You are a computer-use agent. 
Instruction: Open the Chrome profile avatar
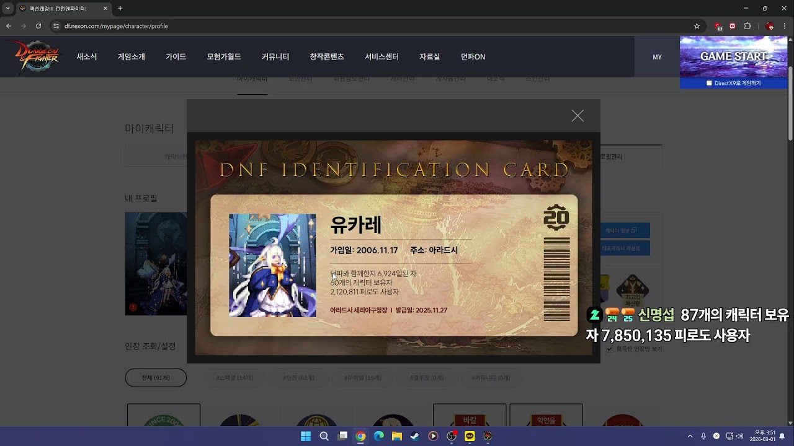pos(769,26)
